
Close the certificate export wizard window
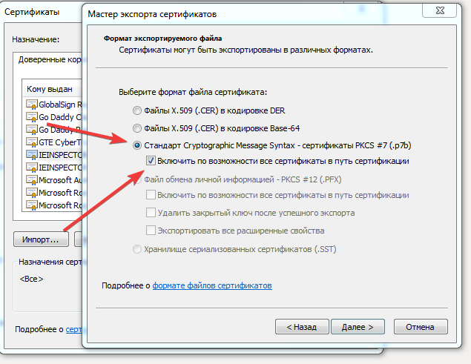point(439,11)
